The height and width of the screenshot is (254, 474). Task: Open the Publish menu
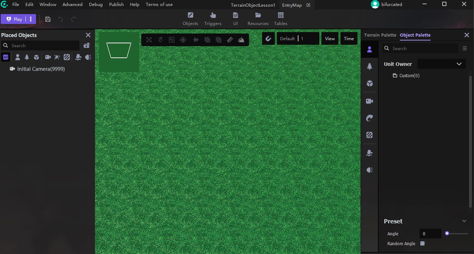pyautogui.click(x=116, y=5)
